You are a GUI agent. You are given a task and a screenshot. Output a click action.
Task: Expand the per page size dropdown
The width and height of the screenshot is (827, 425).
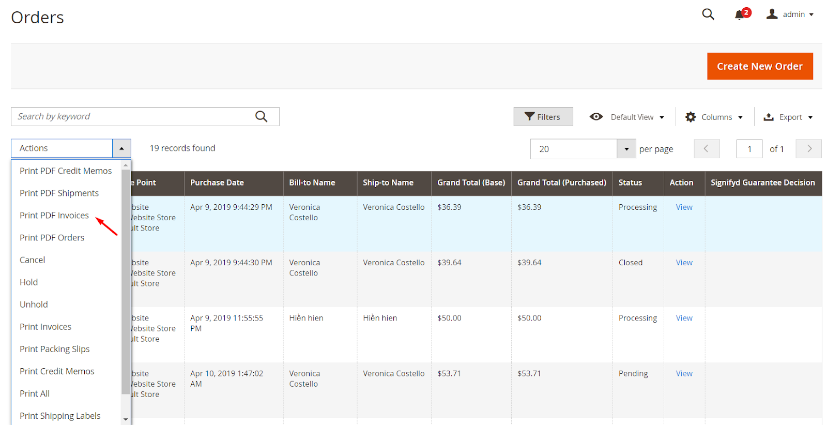coord(626,149)
